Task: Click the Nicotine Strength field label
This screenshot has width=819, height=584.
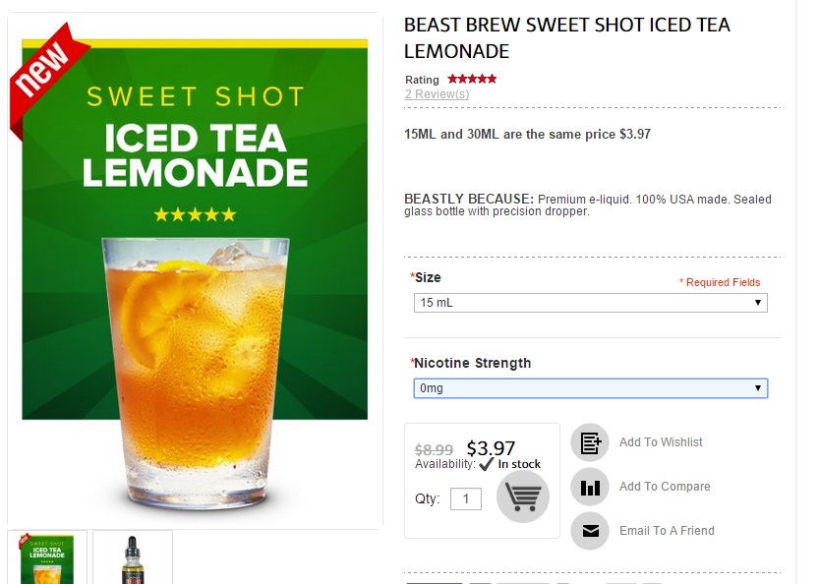Action: pyautogui.click(x=472, y=363)
